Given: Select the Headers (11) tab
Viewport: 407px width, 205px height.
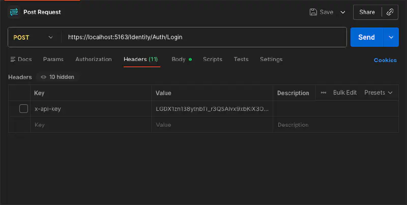Looking at the screenshot, I should (141, 60).
